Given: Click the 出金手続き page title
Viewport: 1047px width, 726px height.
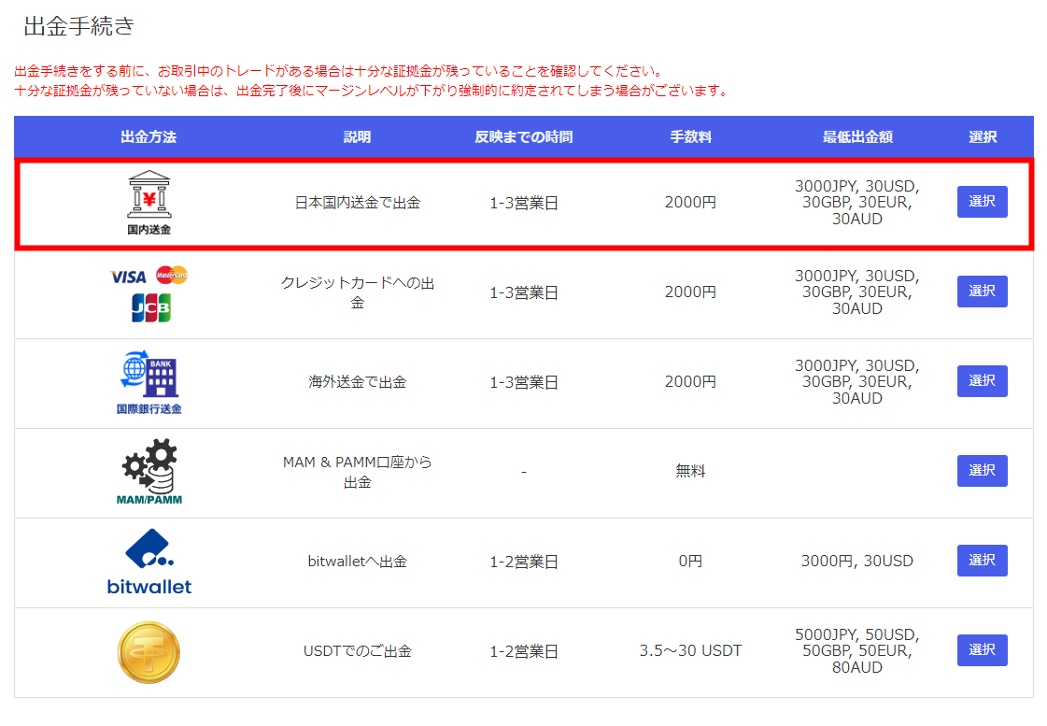Looking at the screenshot, I should [x=78, y=26].
